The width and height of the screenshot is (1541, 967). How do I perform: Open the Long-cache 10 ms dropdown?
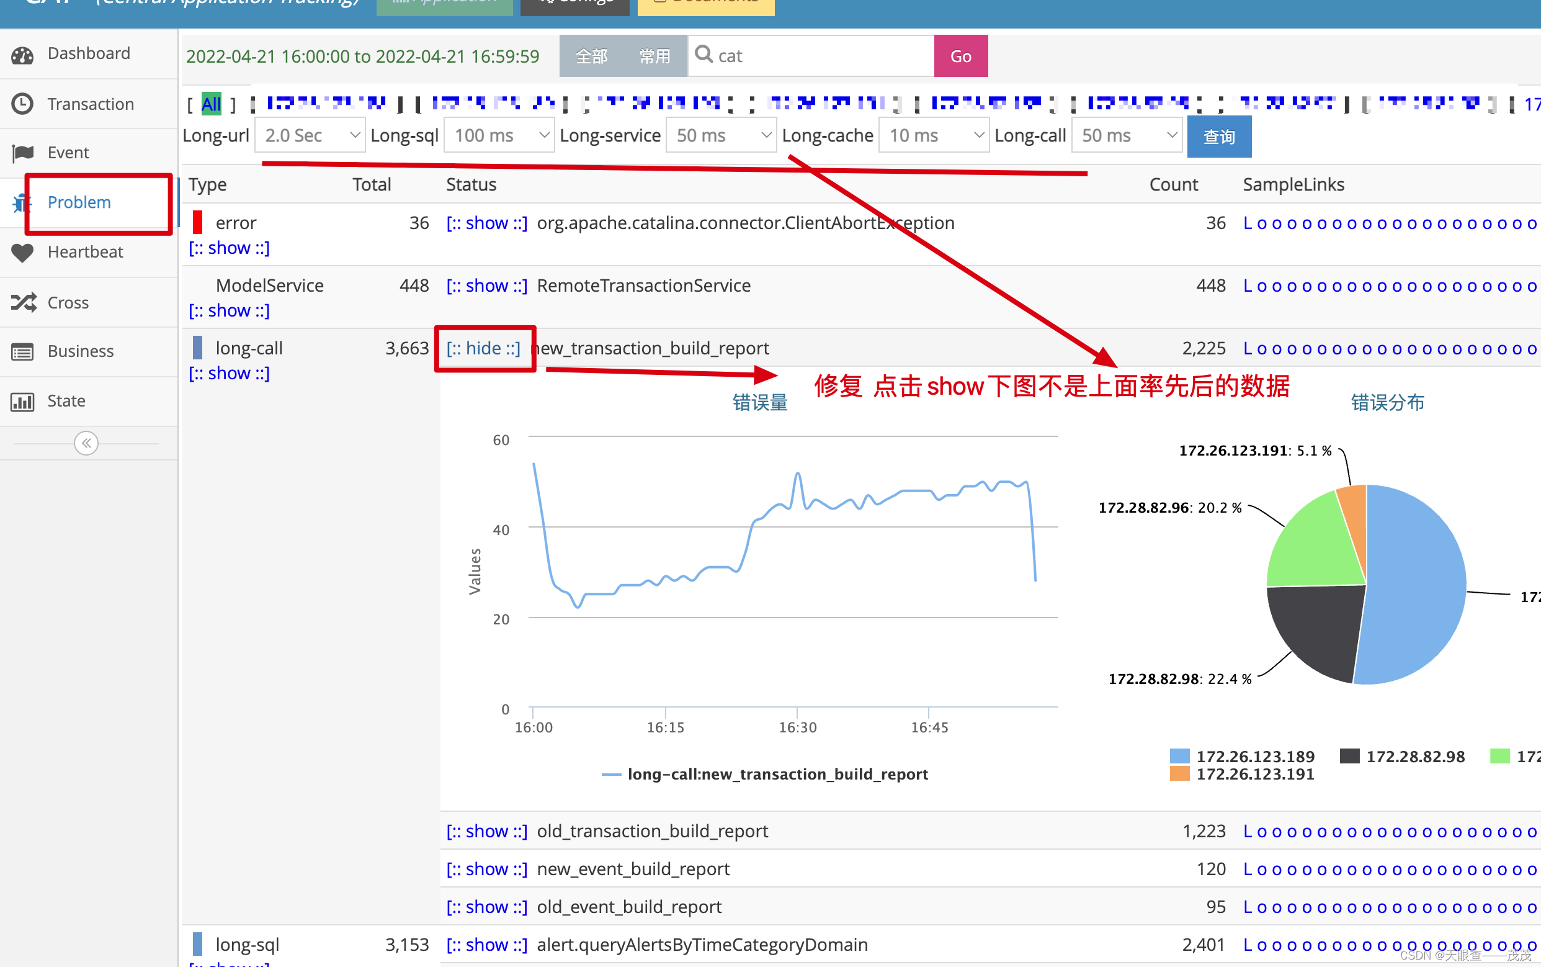[x=933, y=135]
